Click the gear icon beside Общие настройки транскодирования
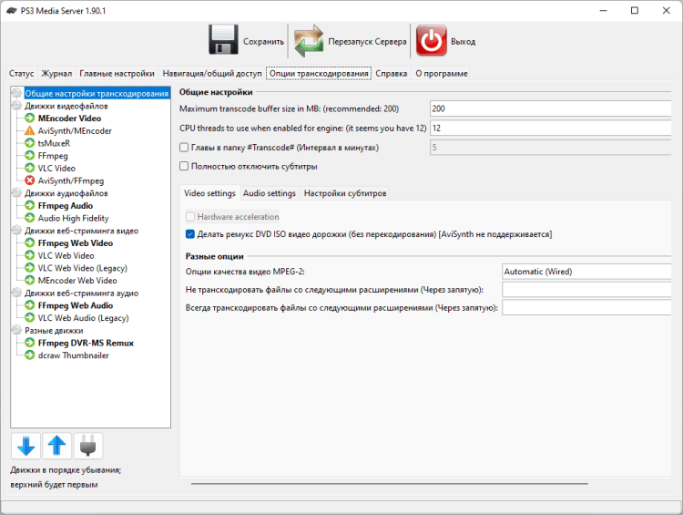This screenshot has height=515, width=683. [x=17, y=93]
